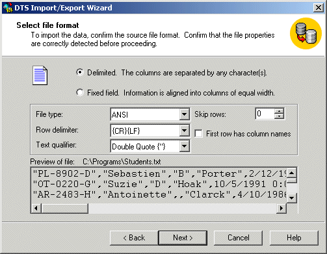Click the DTS wizard title bar icon
Viewport: 327px width, 254px height.
coord(8,8)
